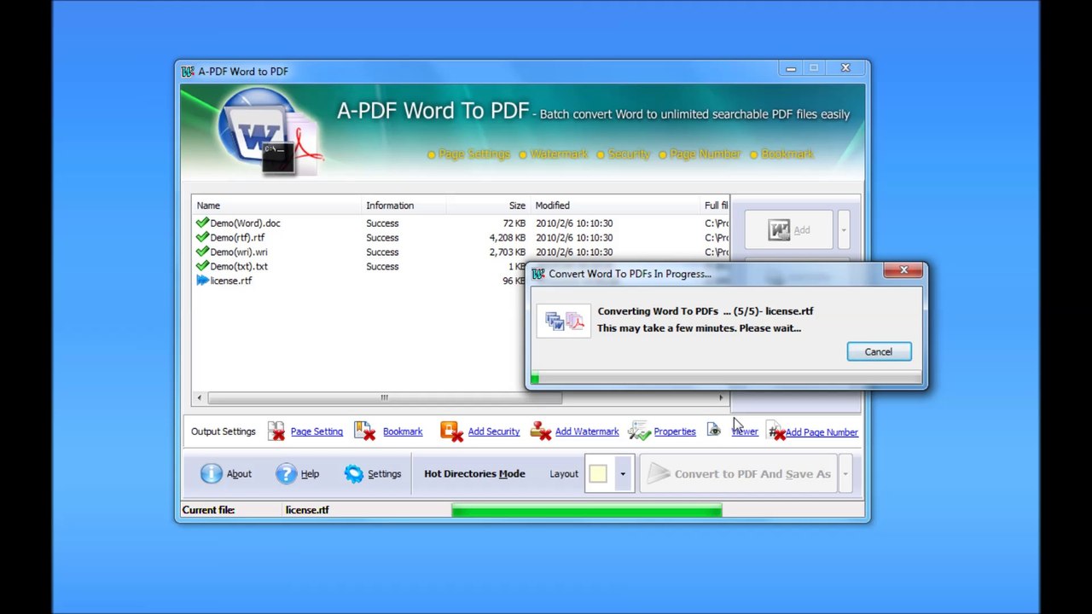Open the Add Page Number link

tap(822, 432)
